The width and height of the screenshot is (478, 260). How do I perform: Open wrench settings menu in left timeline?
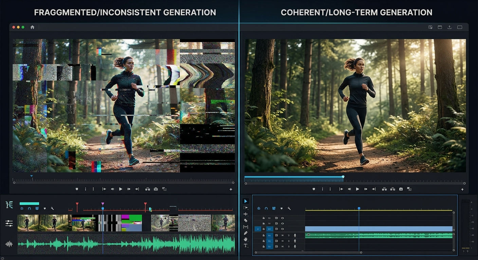pyautogui.click(x=52, y=209)
